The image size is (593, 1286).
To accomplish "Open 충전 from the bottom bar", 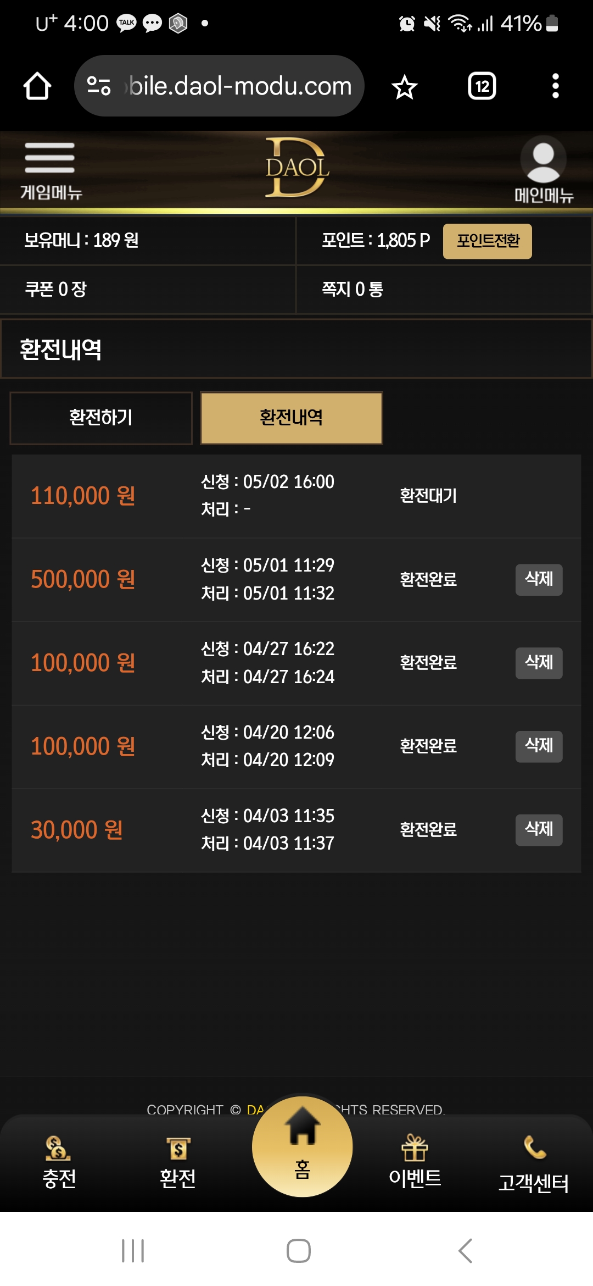I will click(59, 1162).
